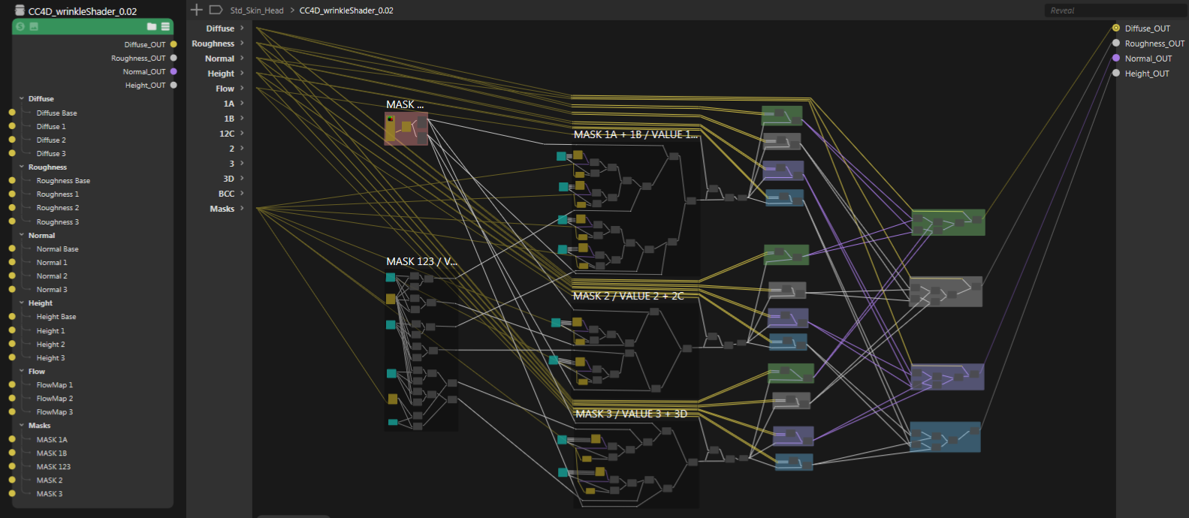The height and width of the screenshot is (518, 1189).
Task: Click the yellow Diffuse_OUT port in left node
Action: click(x=174, y=44)
